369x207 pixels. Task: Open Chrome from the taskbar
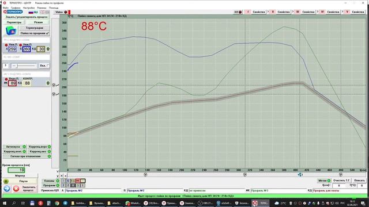pyautogui.click(x=57, y=203)
